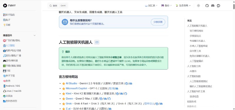Click the FMHY logo icon

coord(5,6)
